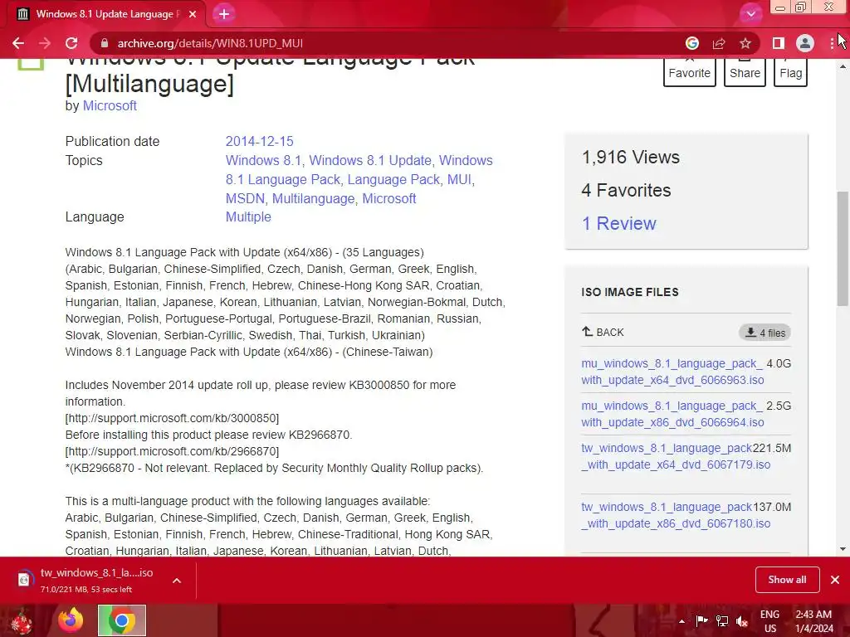Open the Multilanguage topic link
The height and width of the screenshot is (637, 850).
coord(313,198)
